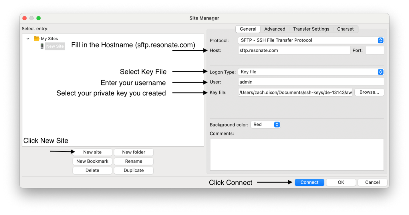Click the Connect button
409x215 pixels.
pos(309,182)
